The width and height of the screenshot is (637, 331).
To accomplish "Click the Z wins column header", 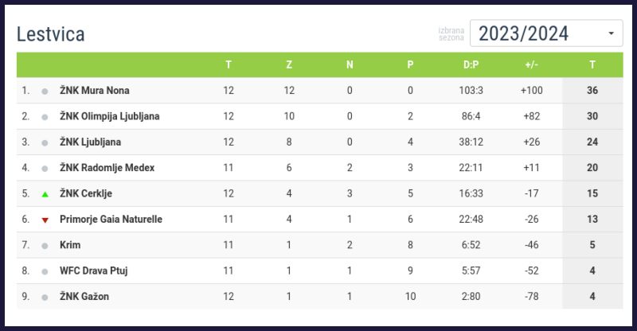I will tap(289, 64).
